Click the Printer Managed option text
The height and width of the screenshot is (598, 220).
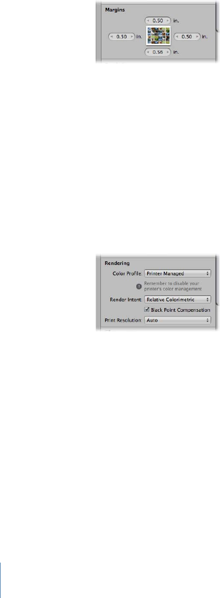tap(165, 273)
